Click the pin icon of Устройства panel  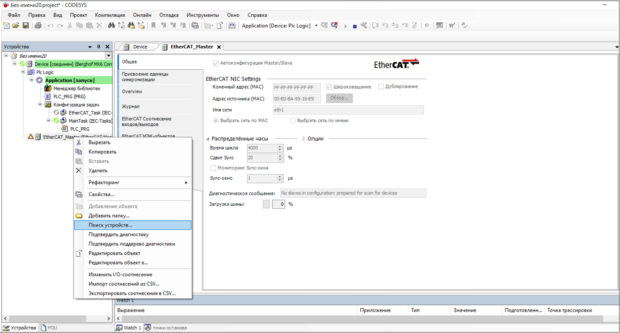point(99,47)
